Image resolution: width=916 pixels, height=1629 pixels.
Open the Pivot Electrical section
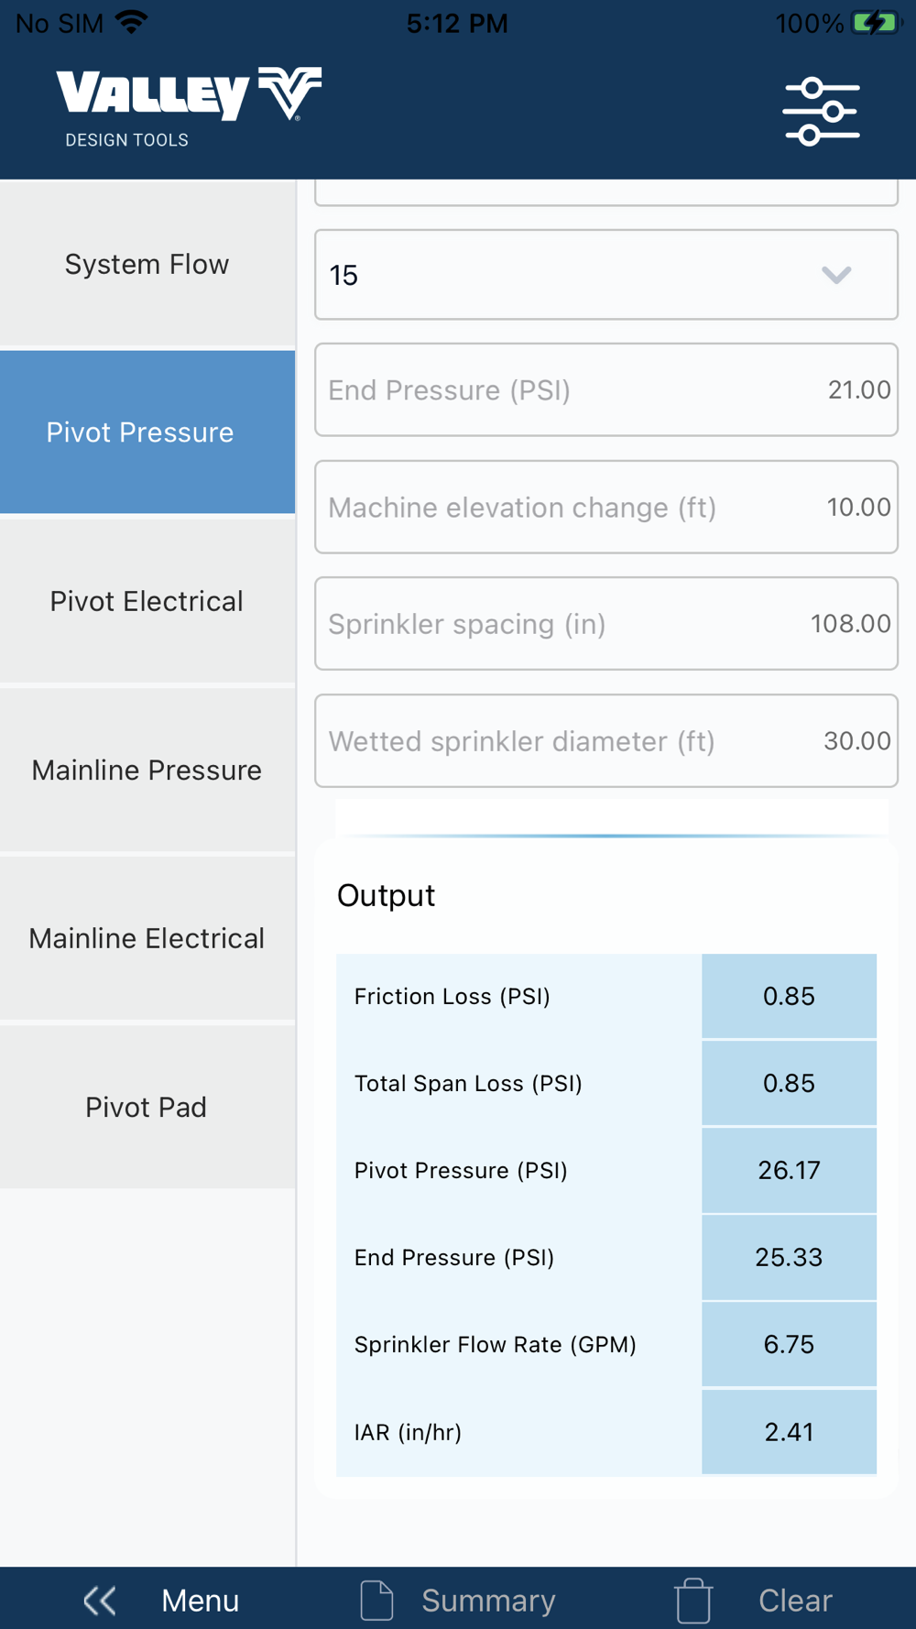(147, 601)
